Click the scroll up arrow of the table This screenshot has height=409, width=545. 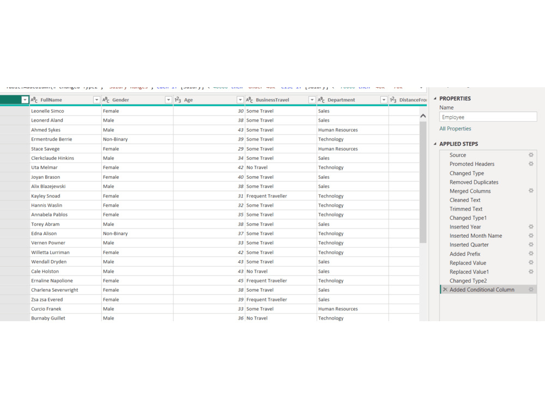coord(423,116)
